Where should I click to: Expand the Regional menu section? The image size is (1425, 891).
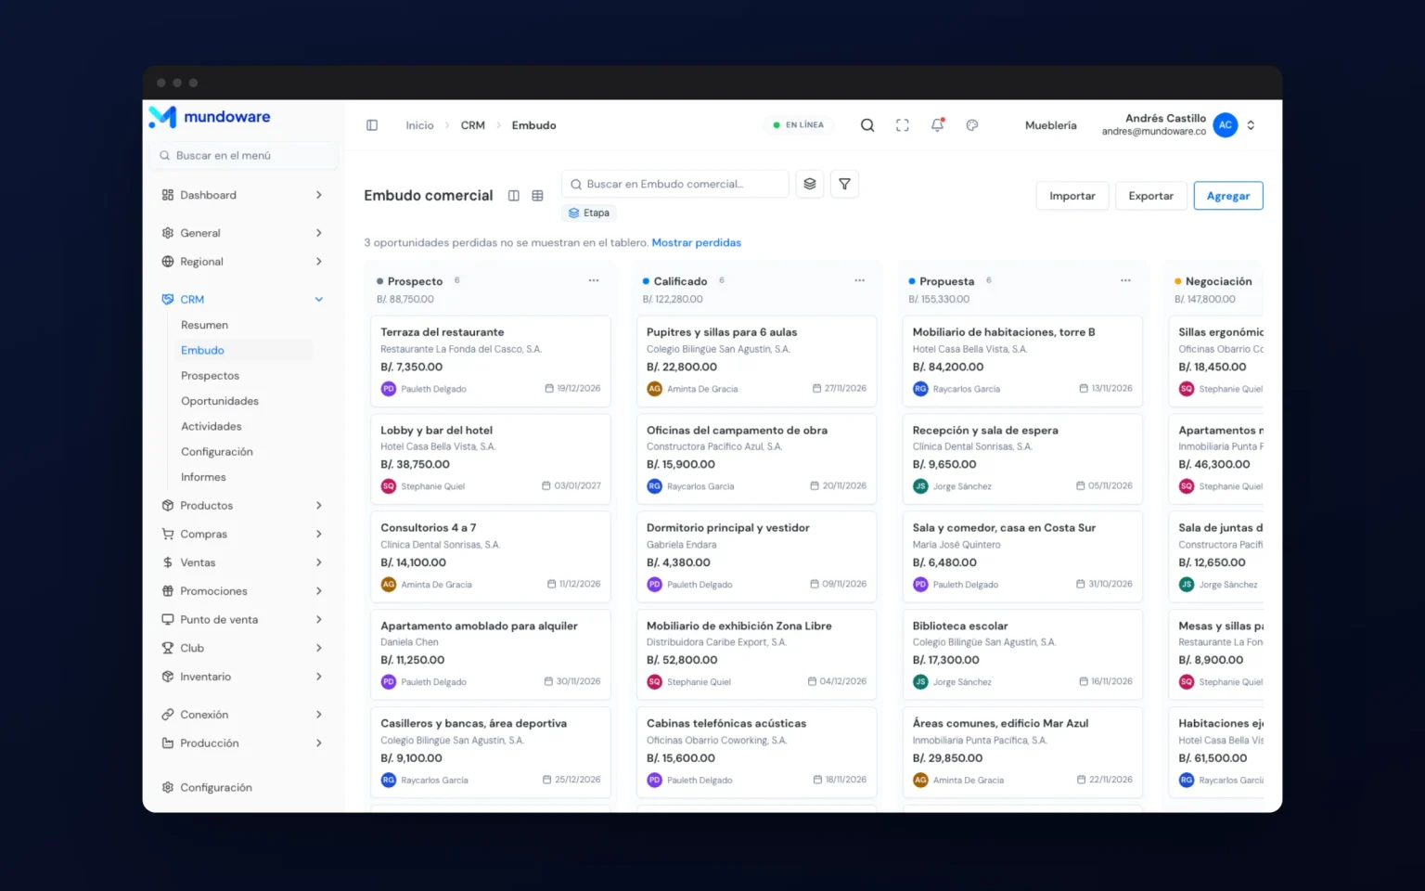[243, 262]
